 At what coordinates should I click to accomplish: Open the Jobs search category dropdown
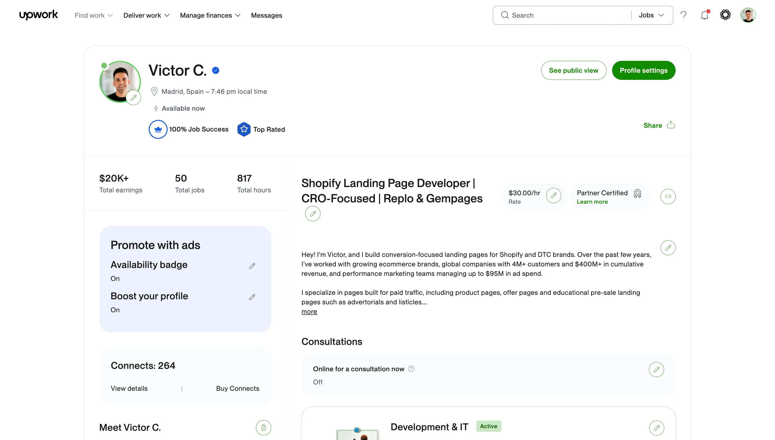[651, 15]
